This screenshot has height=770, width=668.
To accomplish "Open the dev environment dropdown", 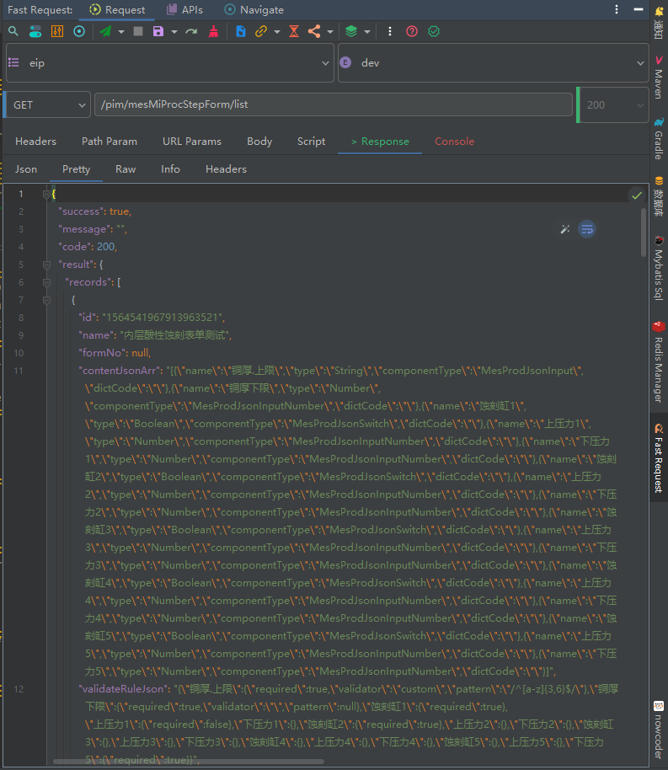I will pyautogui.click(x=492, y=63).
